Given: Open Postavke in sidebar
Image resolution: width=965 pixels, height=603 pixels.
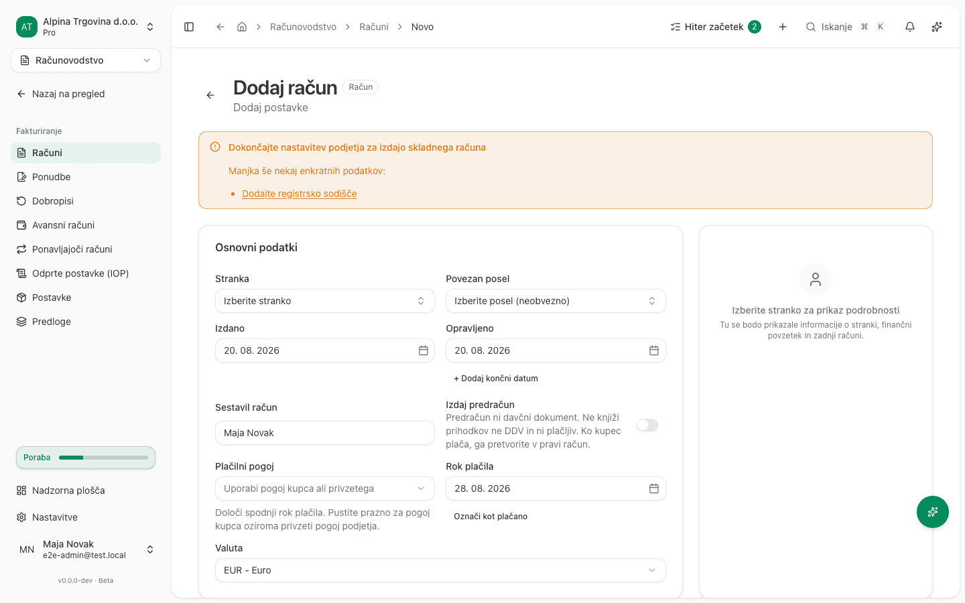Looking at the screenshot, I should click(86, 297).
